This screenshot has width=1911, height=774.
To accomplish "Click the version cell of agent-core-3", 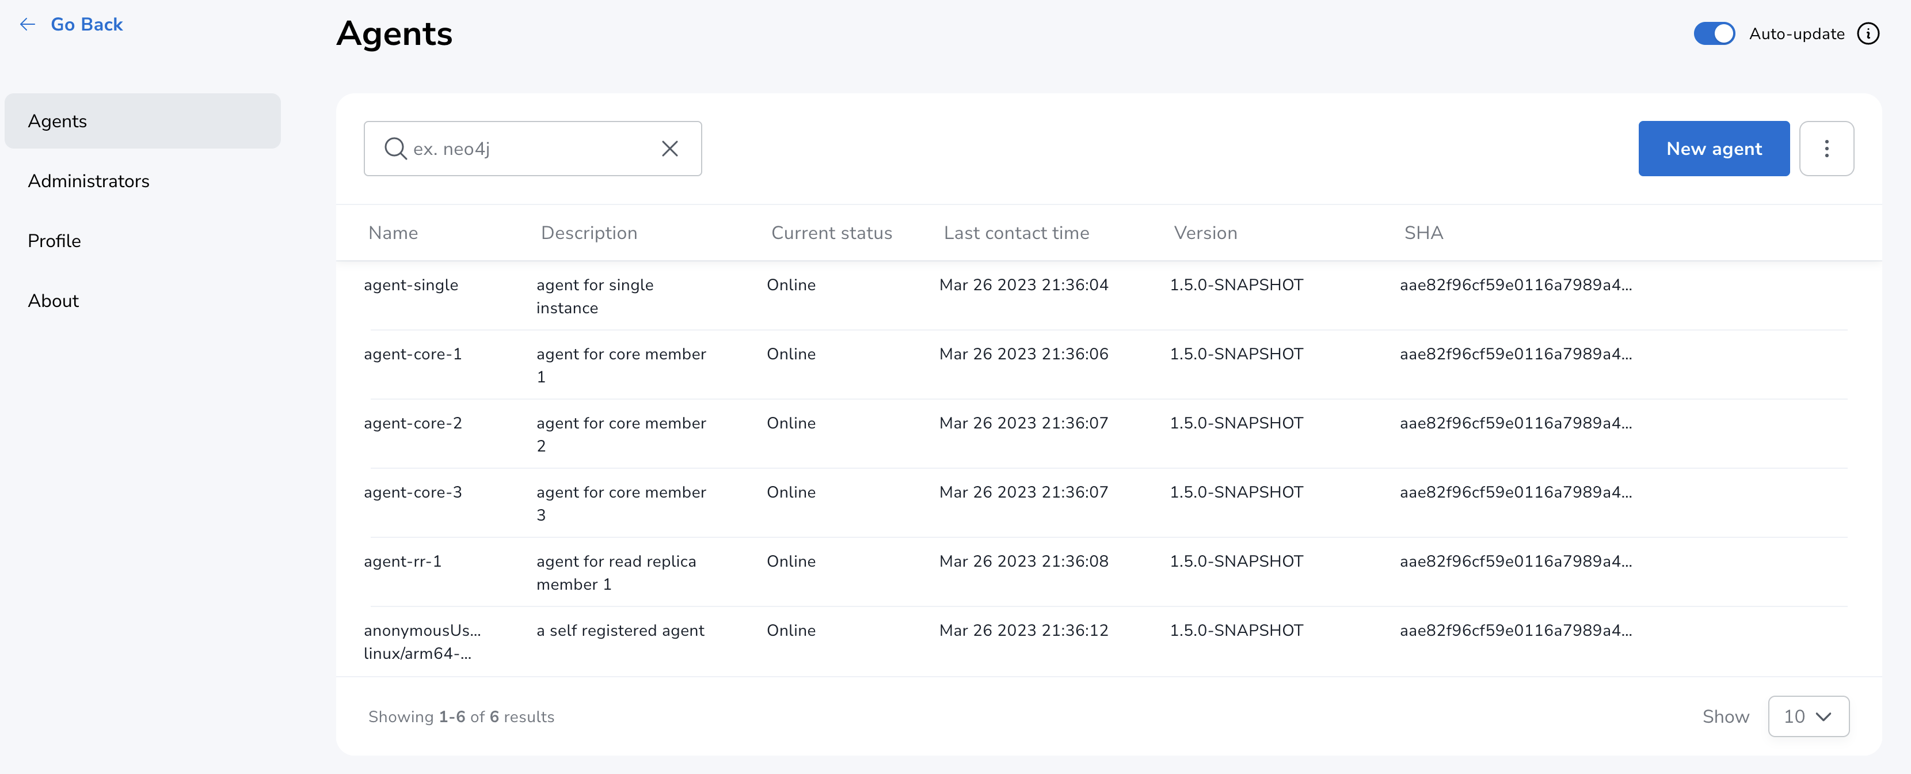I will (x=1236, y=492).
